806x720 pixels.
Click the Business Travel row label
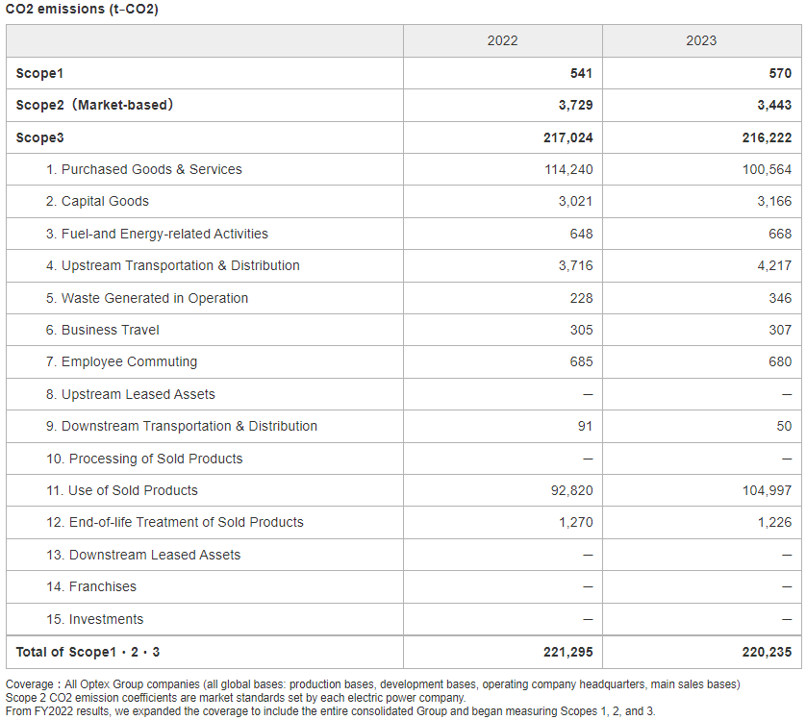[103, 330]
